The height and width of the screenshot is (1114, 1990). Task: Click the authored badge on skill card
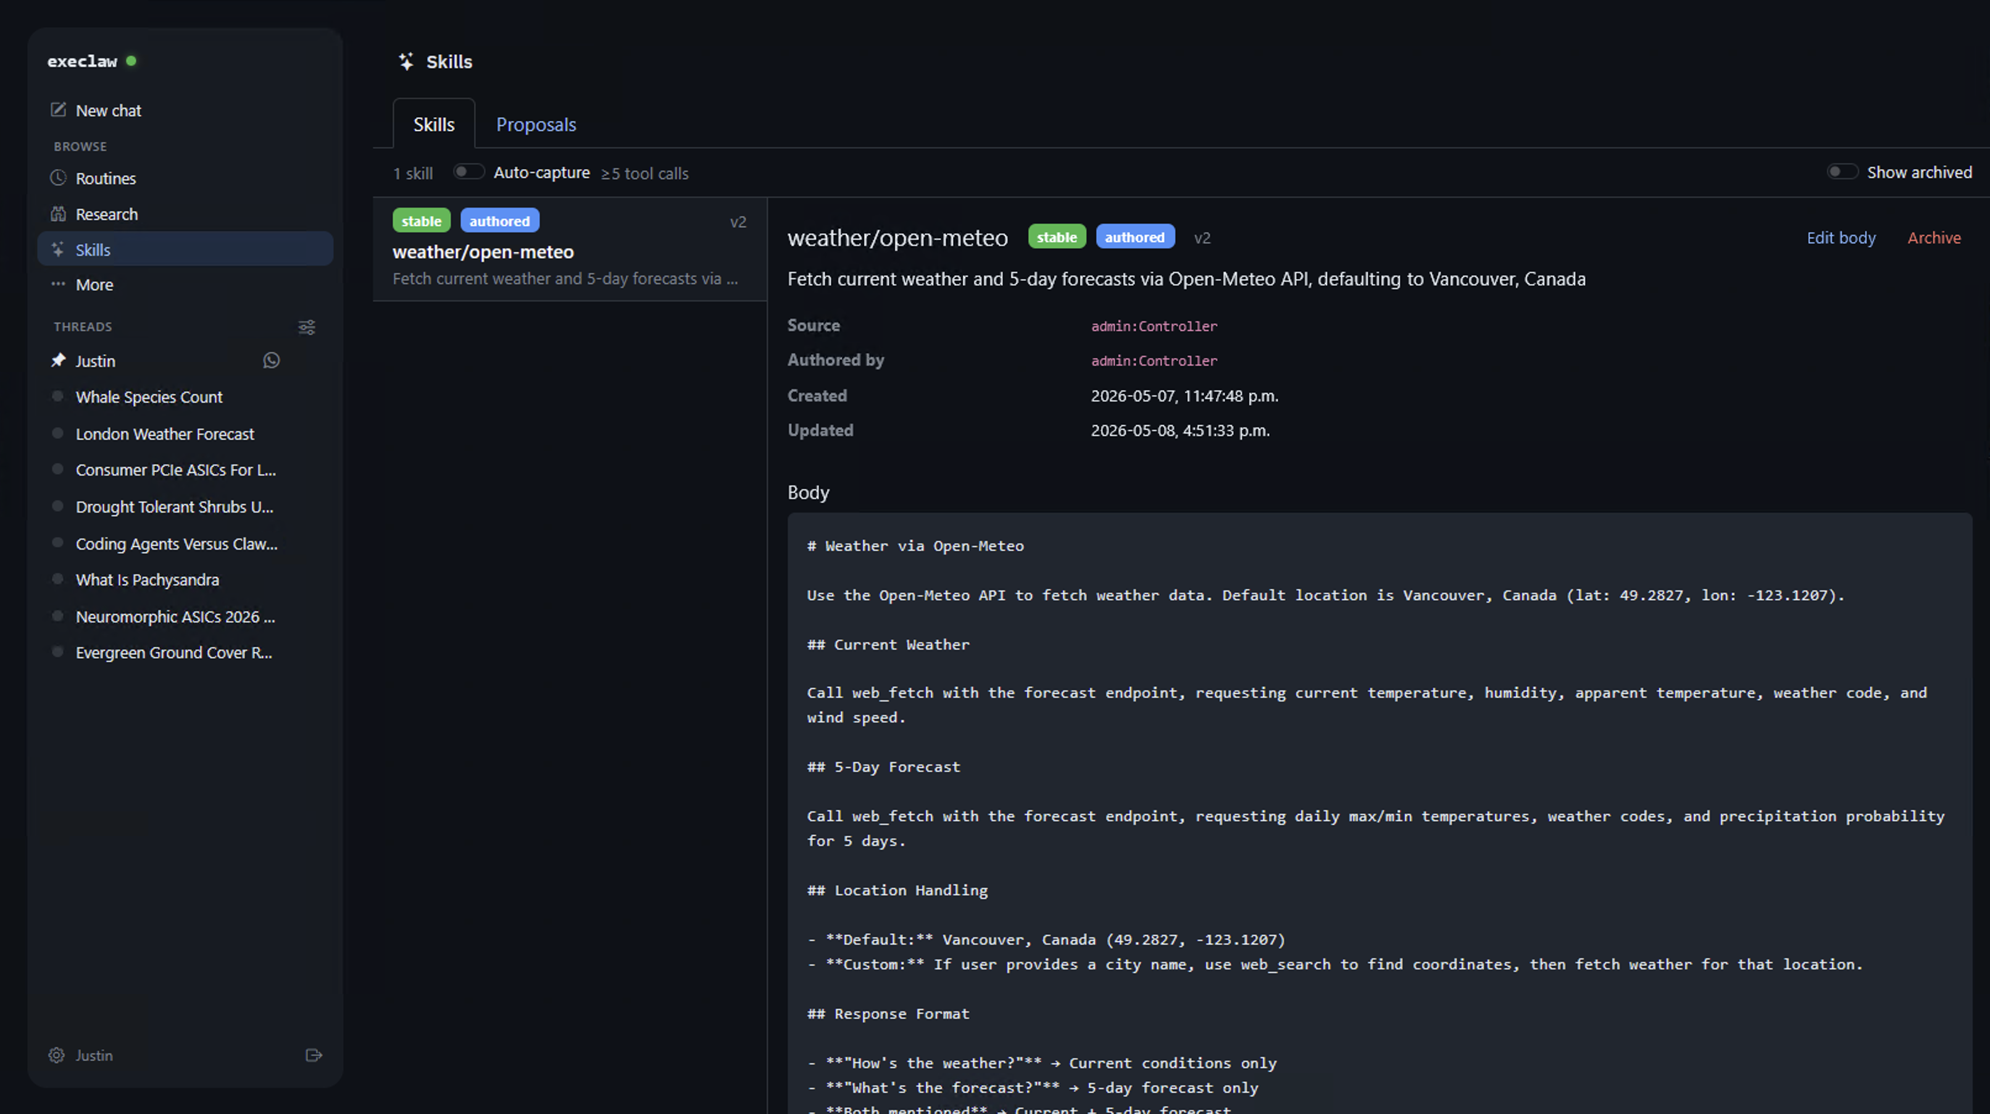click(500, 220)
